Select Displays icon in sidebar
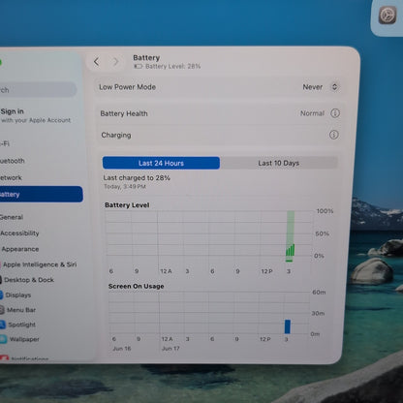The height and width of the screenshot is (403, 403). (1, 294)
